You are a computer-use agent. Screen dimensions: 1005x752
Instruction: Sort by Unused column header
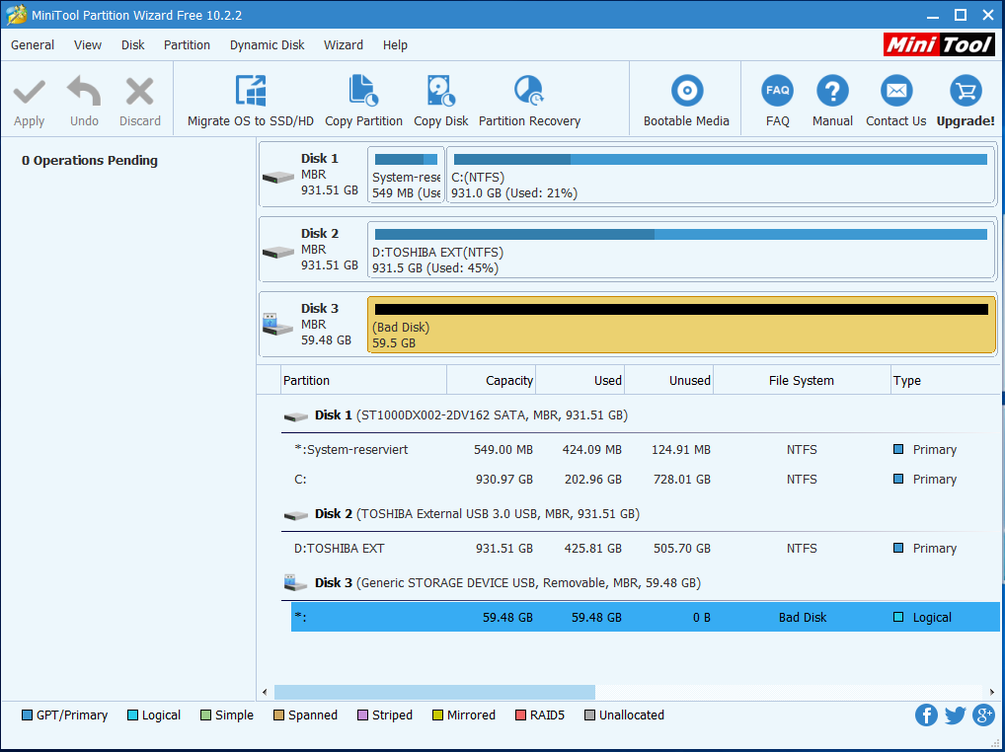669,381
